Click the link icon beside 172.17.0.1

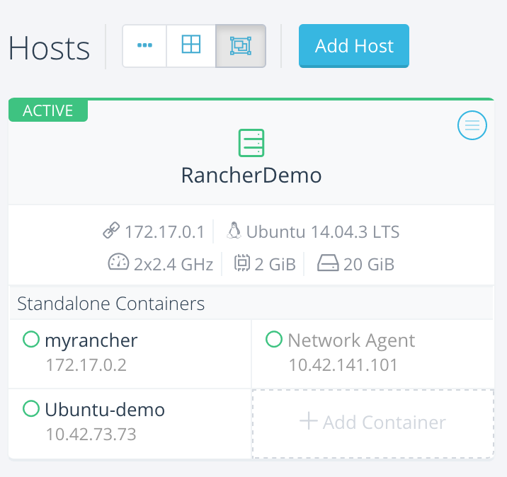pyautogui.click(x=111, y=231)
